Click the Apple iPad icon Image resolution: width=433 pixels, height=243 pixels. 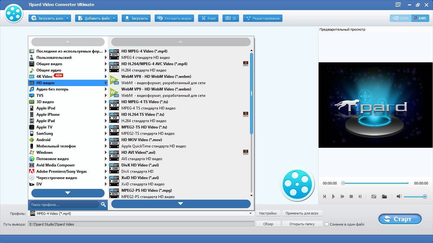[32, 121]
